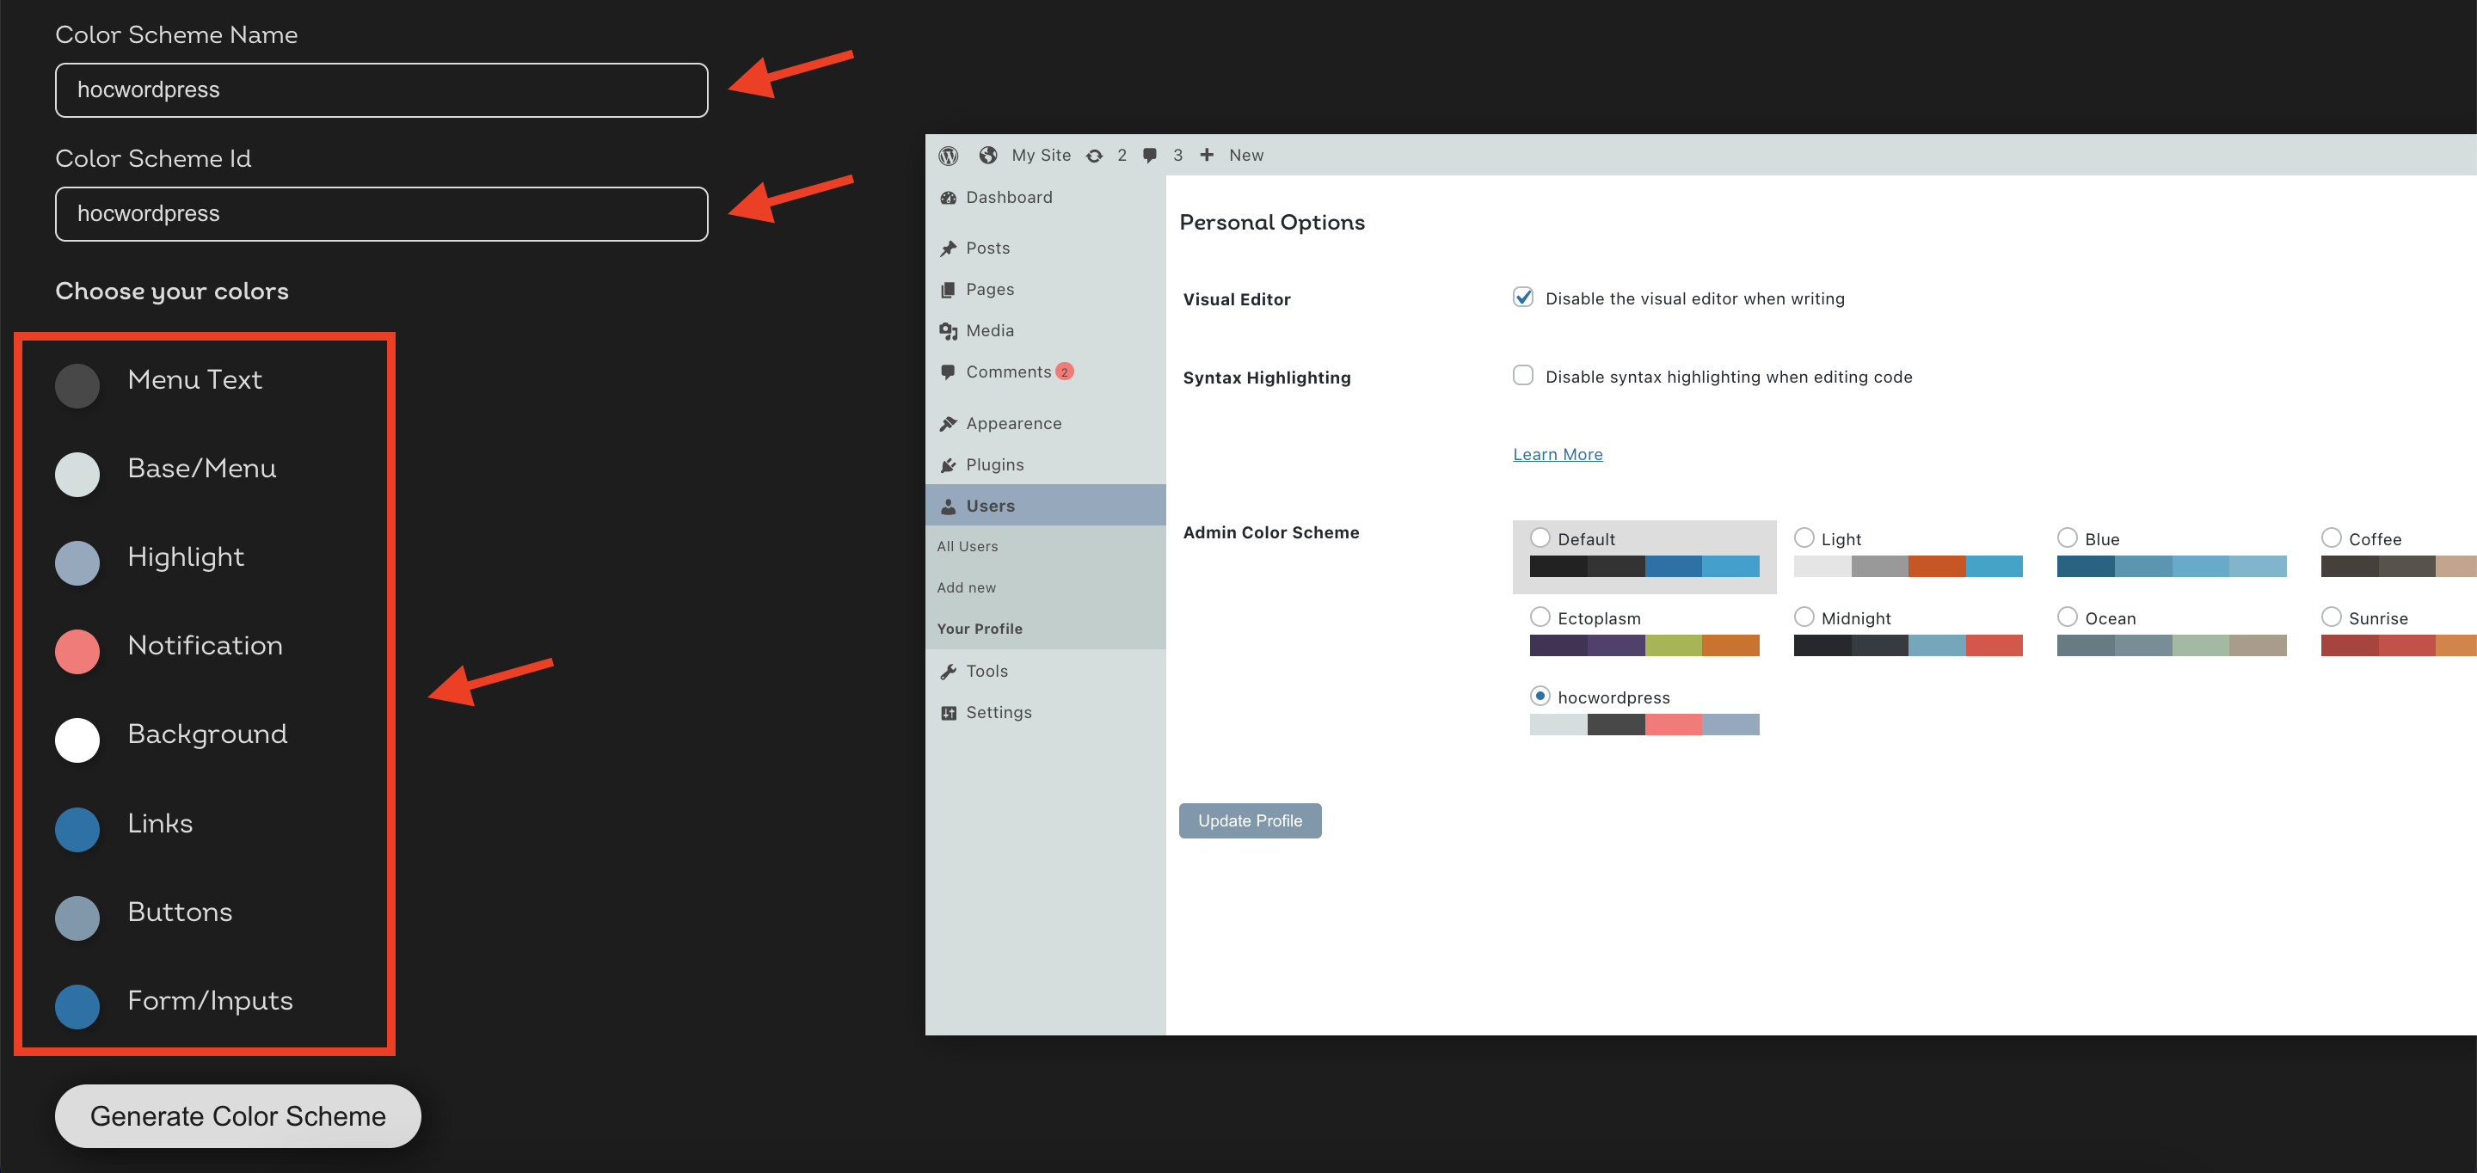This screenshot has height=1173, width=2477.
Task: Click the Generate Color Scheme button
Action: [x=237, y=1115]
